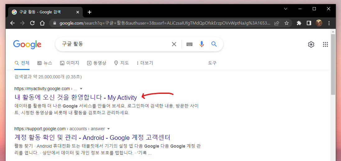Open the Extensions puzzle icon
Viewport: 341px width, 161px height.
[x=299, y=23]
